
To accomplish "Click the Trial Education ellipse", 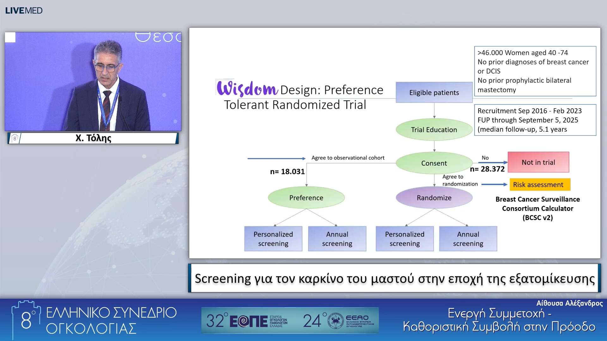I will pyautogui.click(x=434, y=129).
